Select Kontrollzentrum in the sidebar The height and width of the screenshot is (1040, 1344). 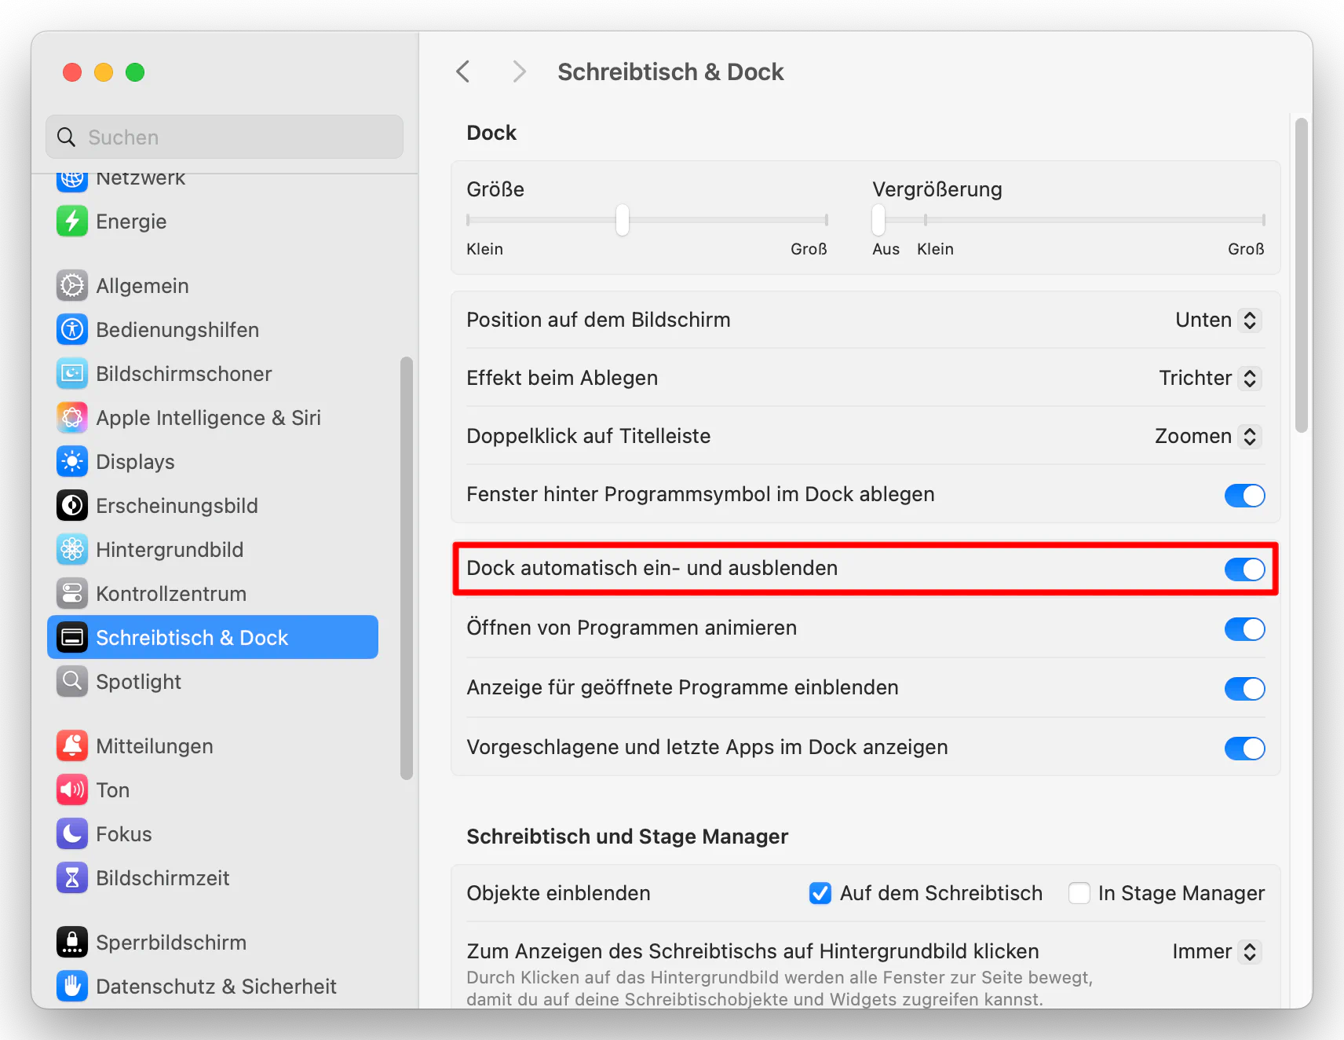[171, 594]
